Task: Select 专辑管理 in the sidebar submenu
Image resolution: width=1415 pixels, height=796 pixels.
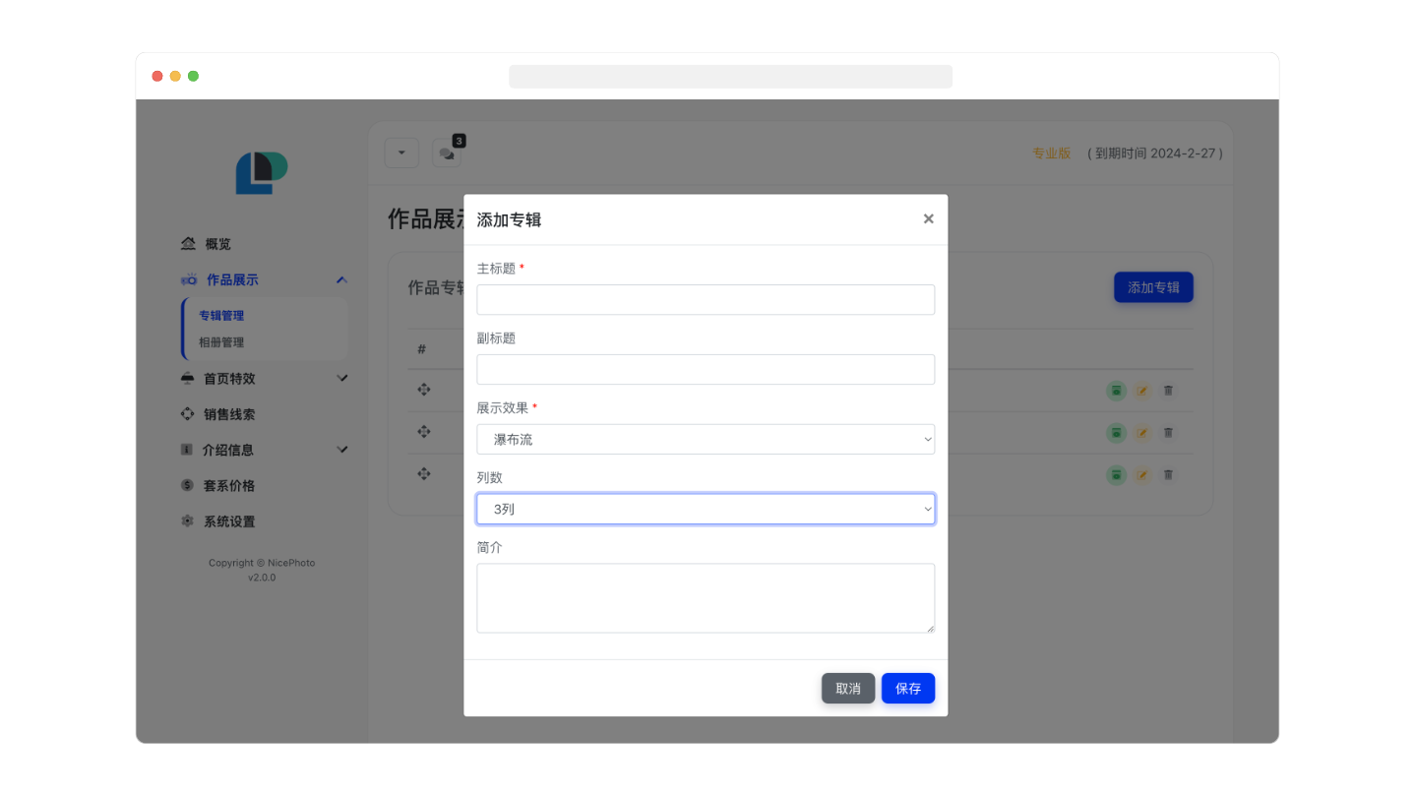Action: pos(221,316)
